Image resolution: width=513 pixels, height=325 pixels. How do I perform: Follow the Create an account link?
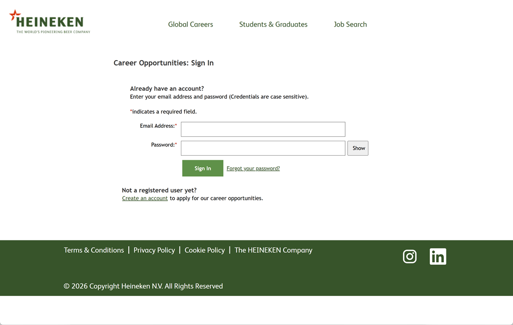point(145,198)
